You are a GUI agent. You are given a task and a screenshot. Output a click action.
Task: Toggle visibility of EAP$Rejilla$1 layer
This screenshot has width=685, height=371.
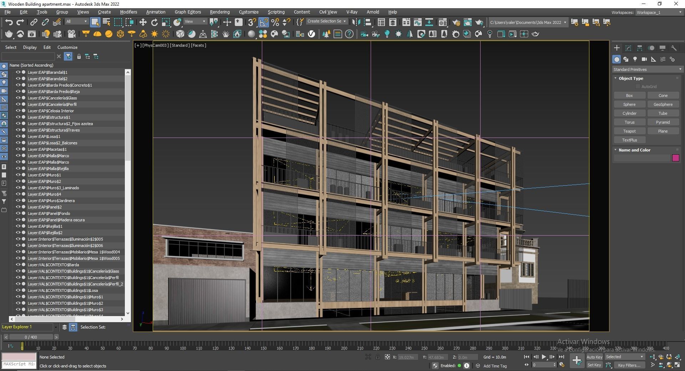pyautogui.click(x=18, y=226)
